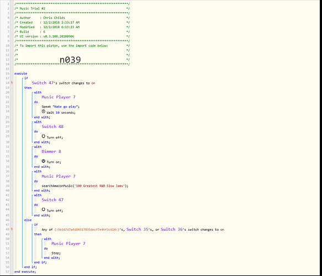This screenshot has height=276, width=322.
Task: Select the execute keyword
Action: click(x=21, y=73)
